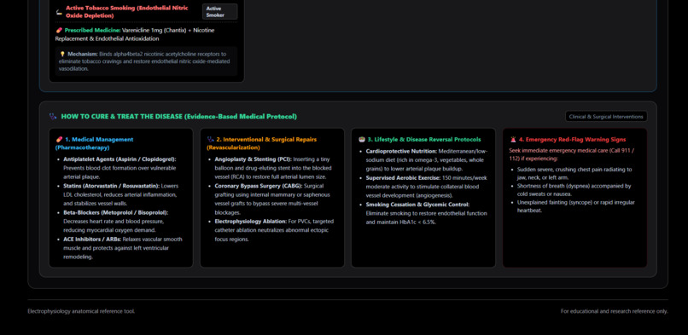This screenshot has width=688, height=335.
Task: Click the pill icon in Medical Management card
Action: pyautogui.click(x=59, y=139)
